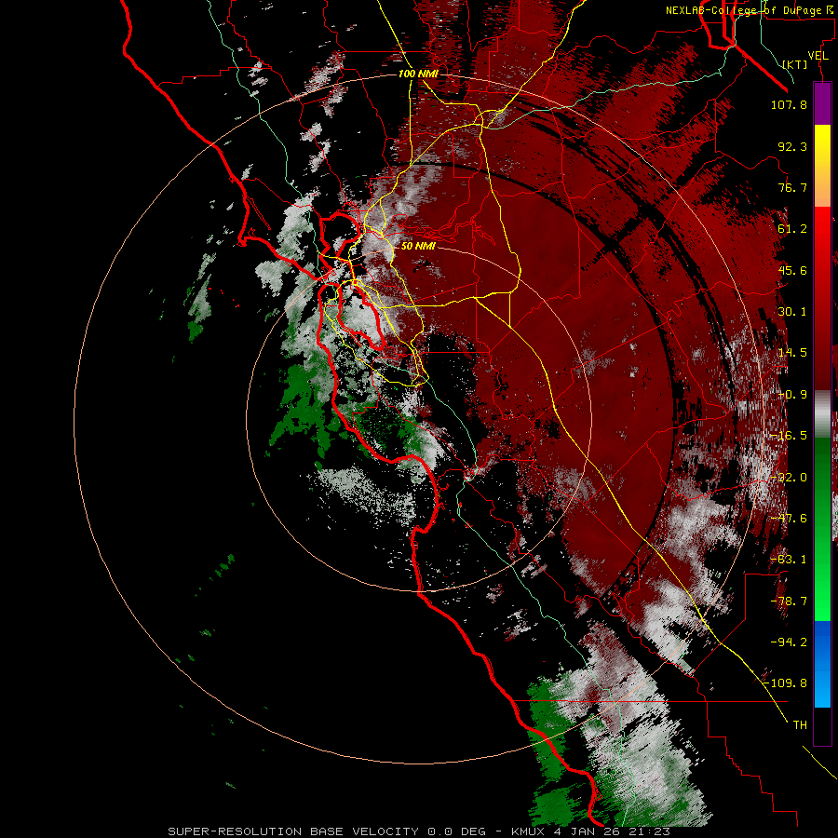Select the -0.9 value on velocity scale
Screen dimensions: 838x838
pos(792,395)
